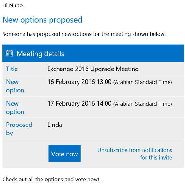Click the Vote now button
The height and width of the screenshot is (185, 185).
(65, 153)
